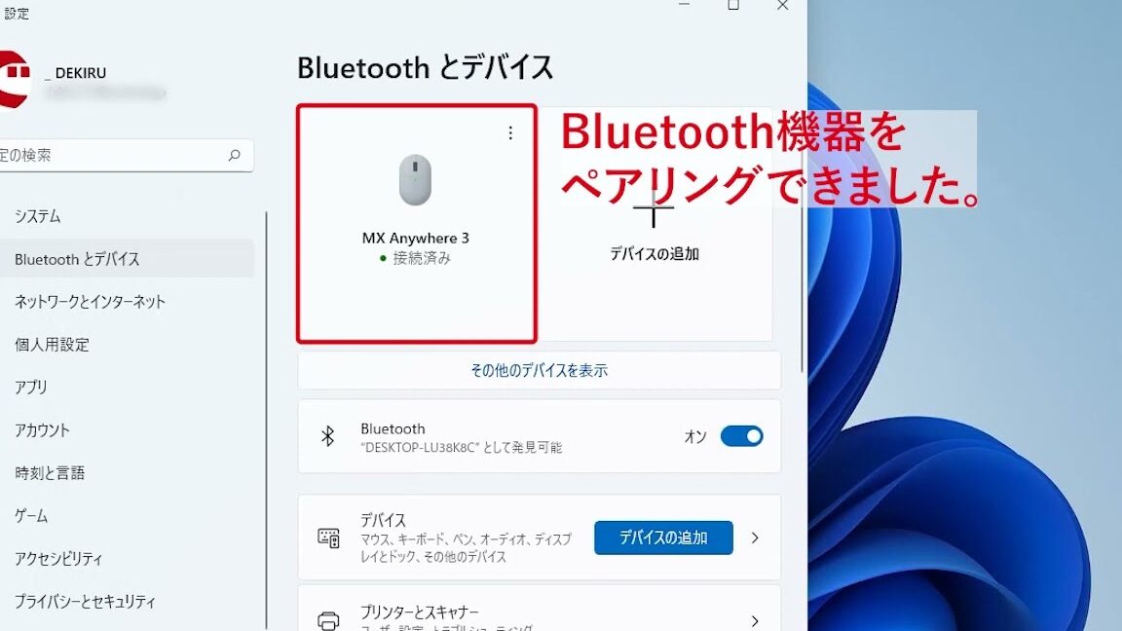Image resolution: width=1122 pixels, height=631 pixels.
Task: Expand the プリンターとスキャナー row chevron
Action: click(755, 621)
